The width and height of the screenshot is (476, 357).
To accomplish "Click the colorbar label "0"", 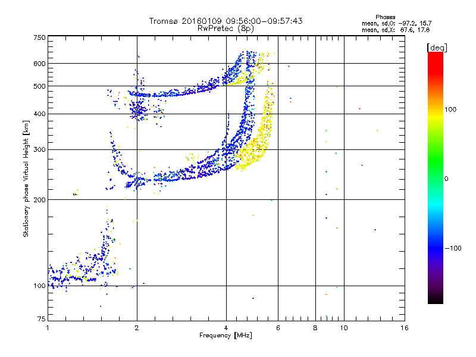I will tap(446, 178).
